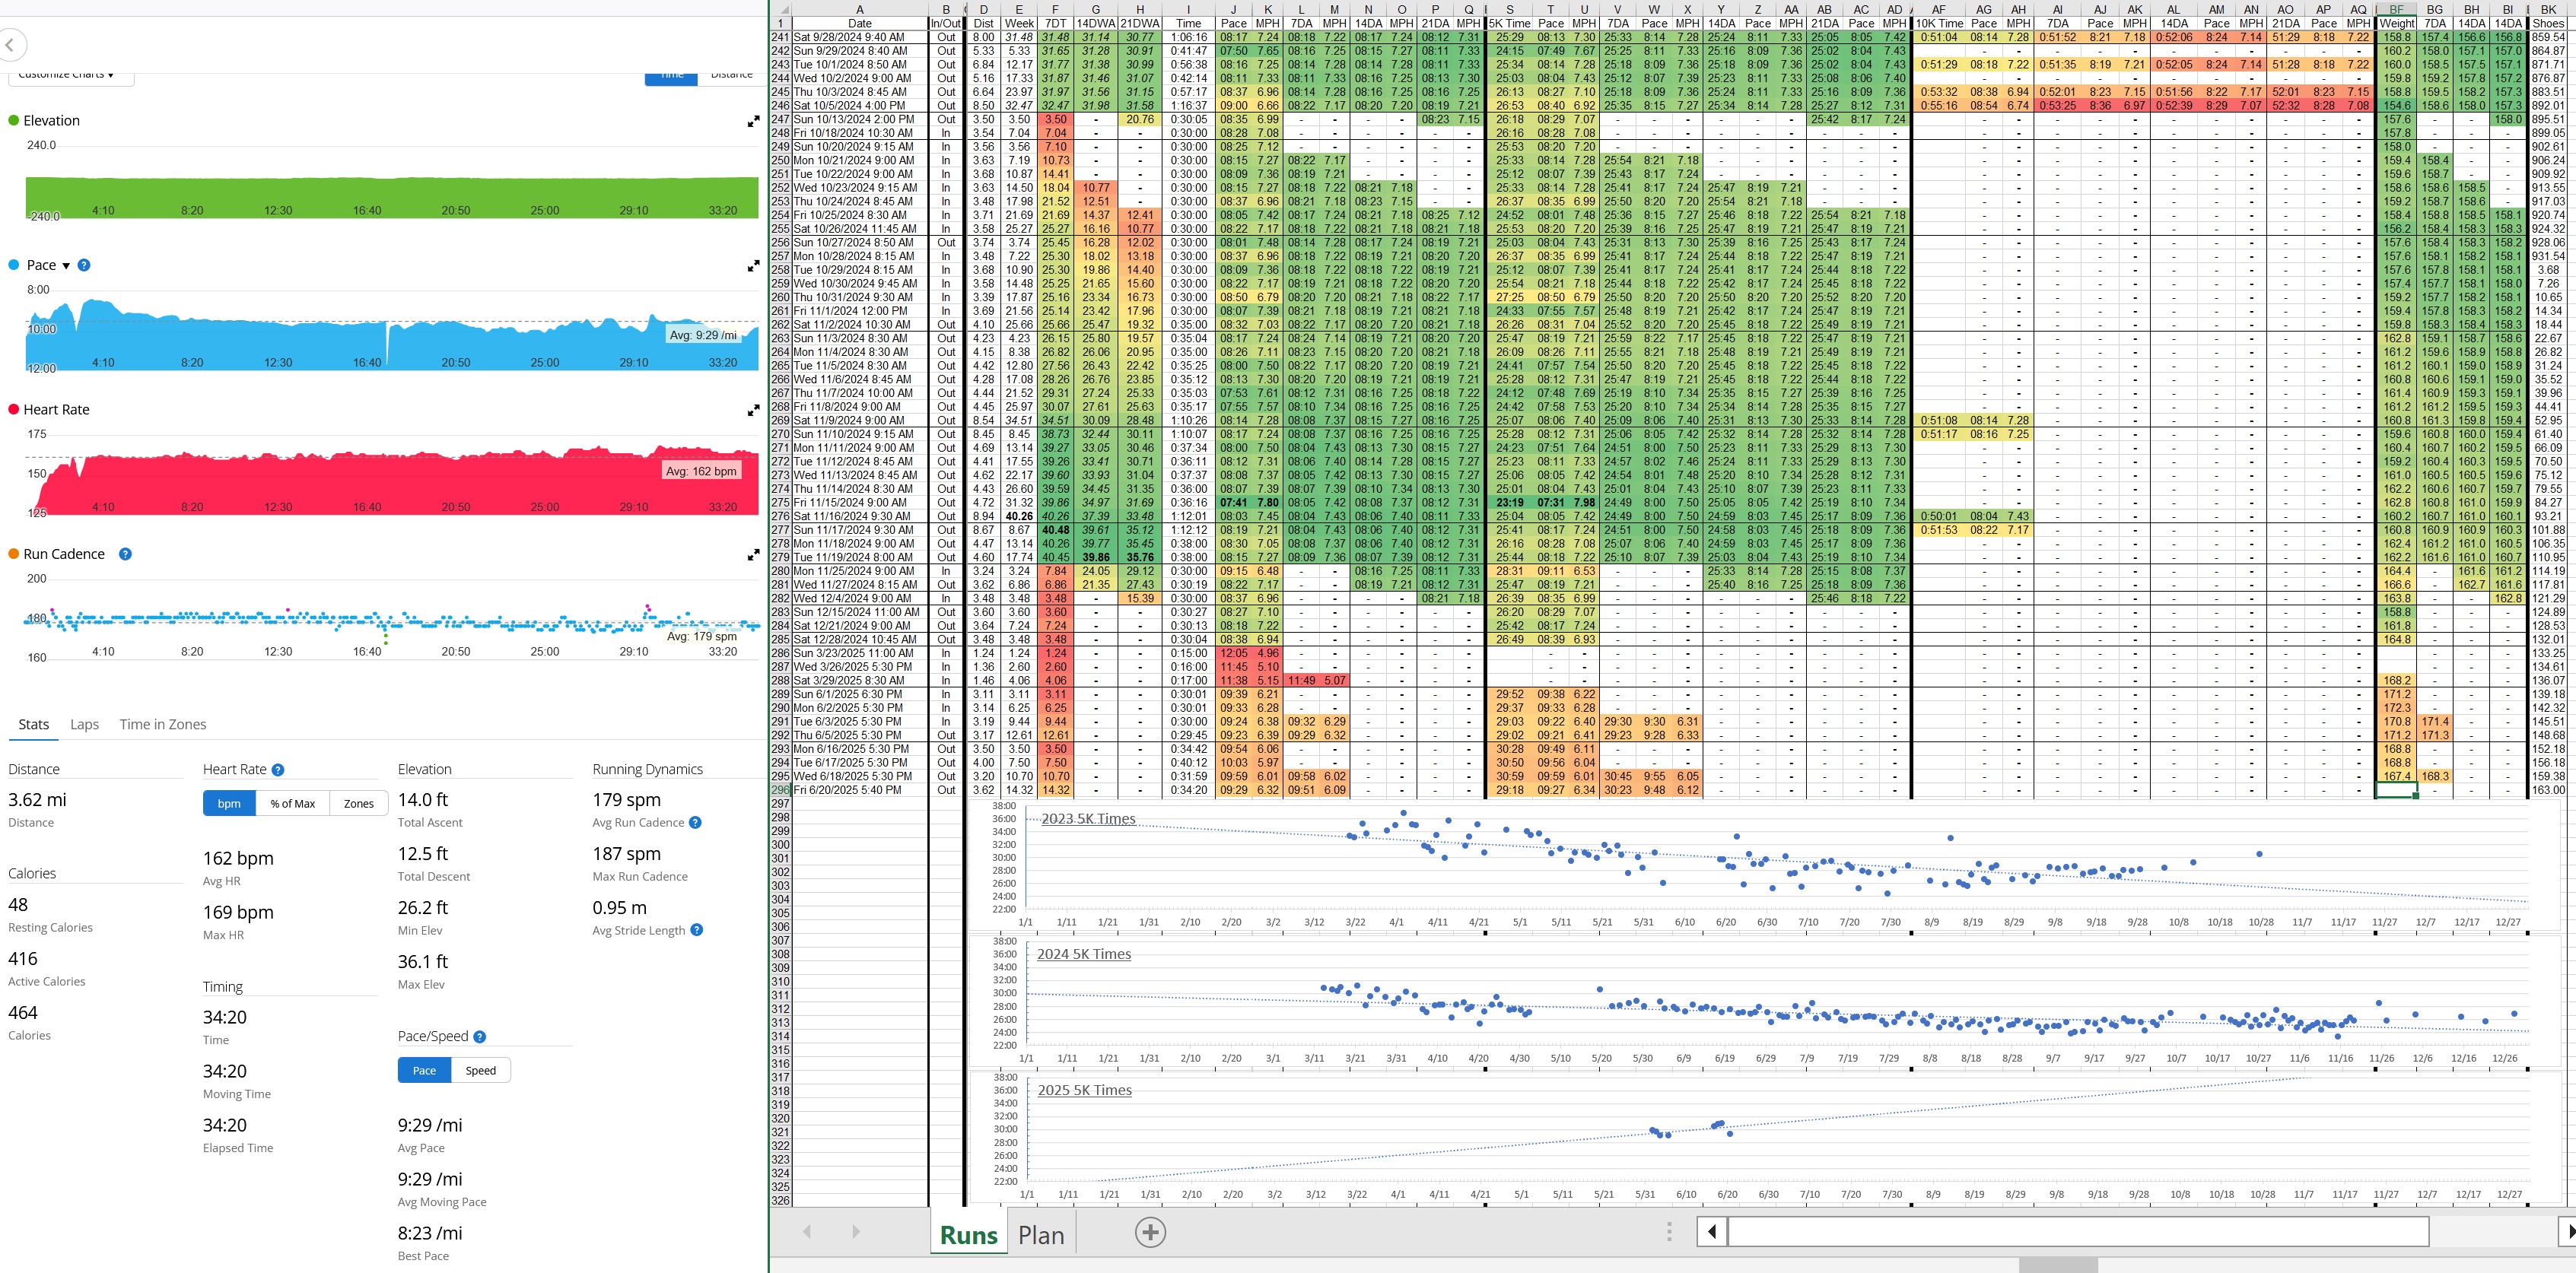Click the 2024 5K Times chart title
The image size is (2576, 1273).
click(x=1084, y=954)
